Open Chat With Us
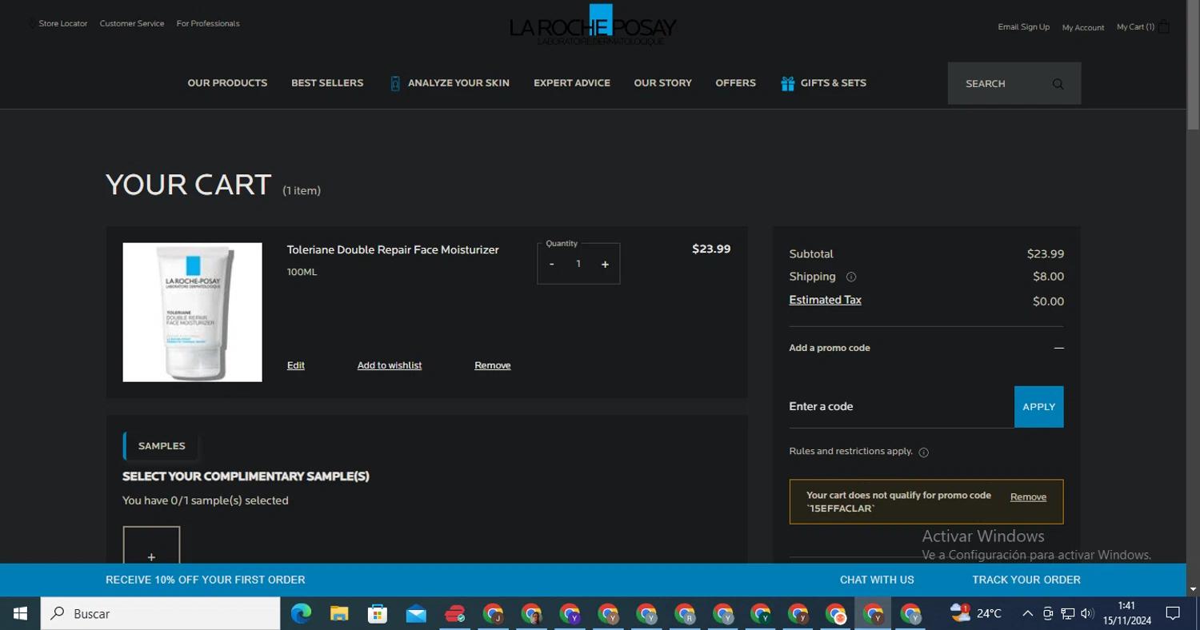1200x630 pixels. pyautogui.click(x=877, y=580)
